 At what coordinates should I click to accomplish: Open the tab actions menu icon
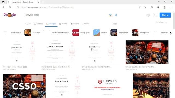(x=3, y=2)
